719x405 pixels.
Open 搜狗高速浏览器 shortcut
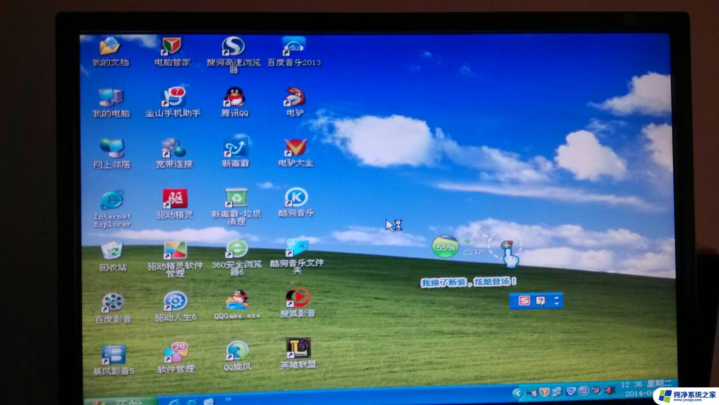pyautogui.click(x=233, y=55)
